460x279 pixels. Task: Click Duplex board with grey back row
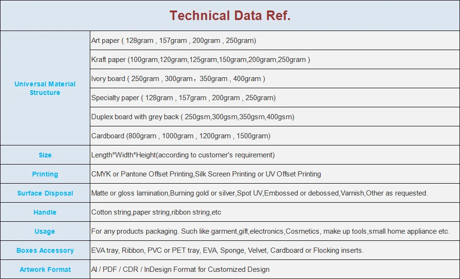275,117
